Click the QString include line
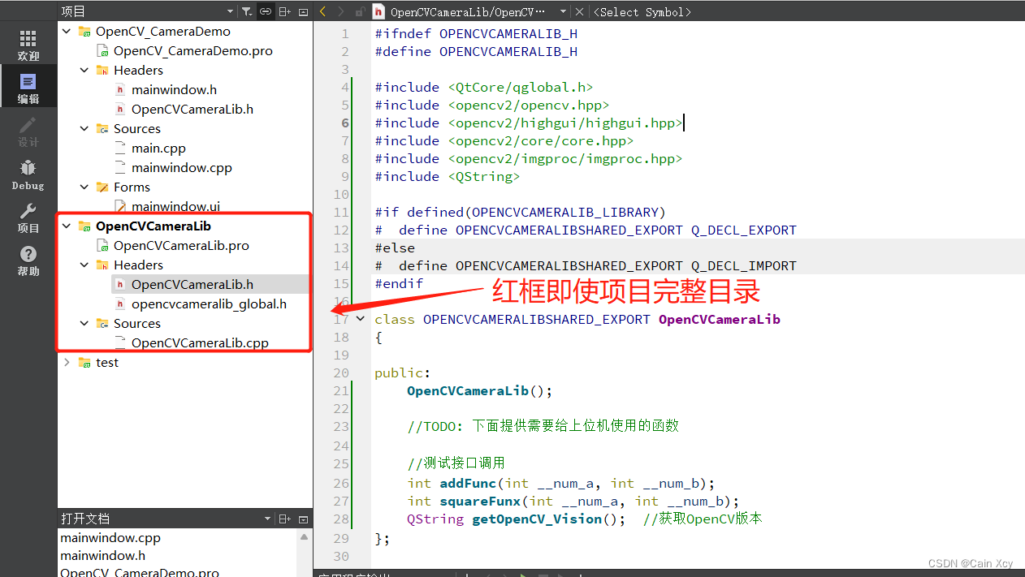 click(447, 176)
